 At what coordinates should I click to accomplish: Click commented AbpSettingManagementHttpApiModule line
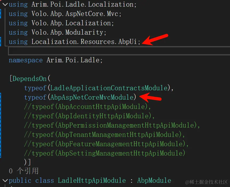click(104, 153)
